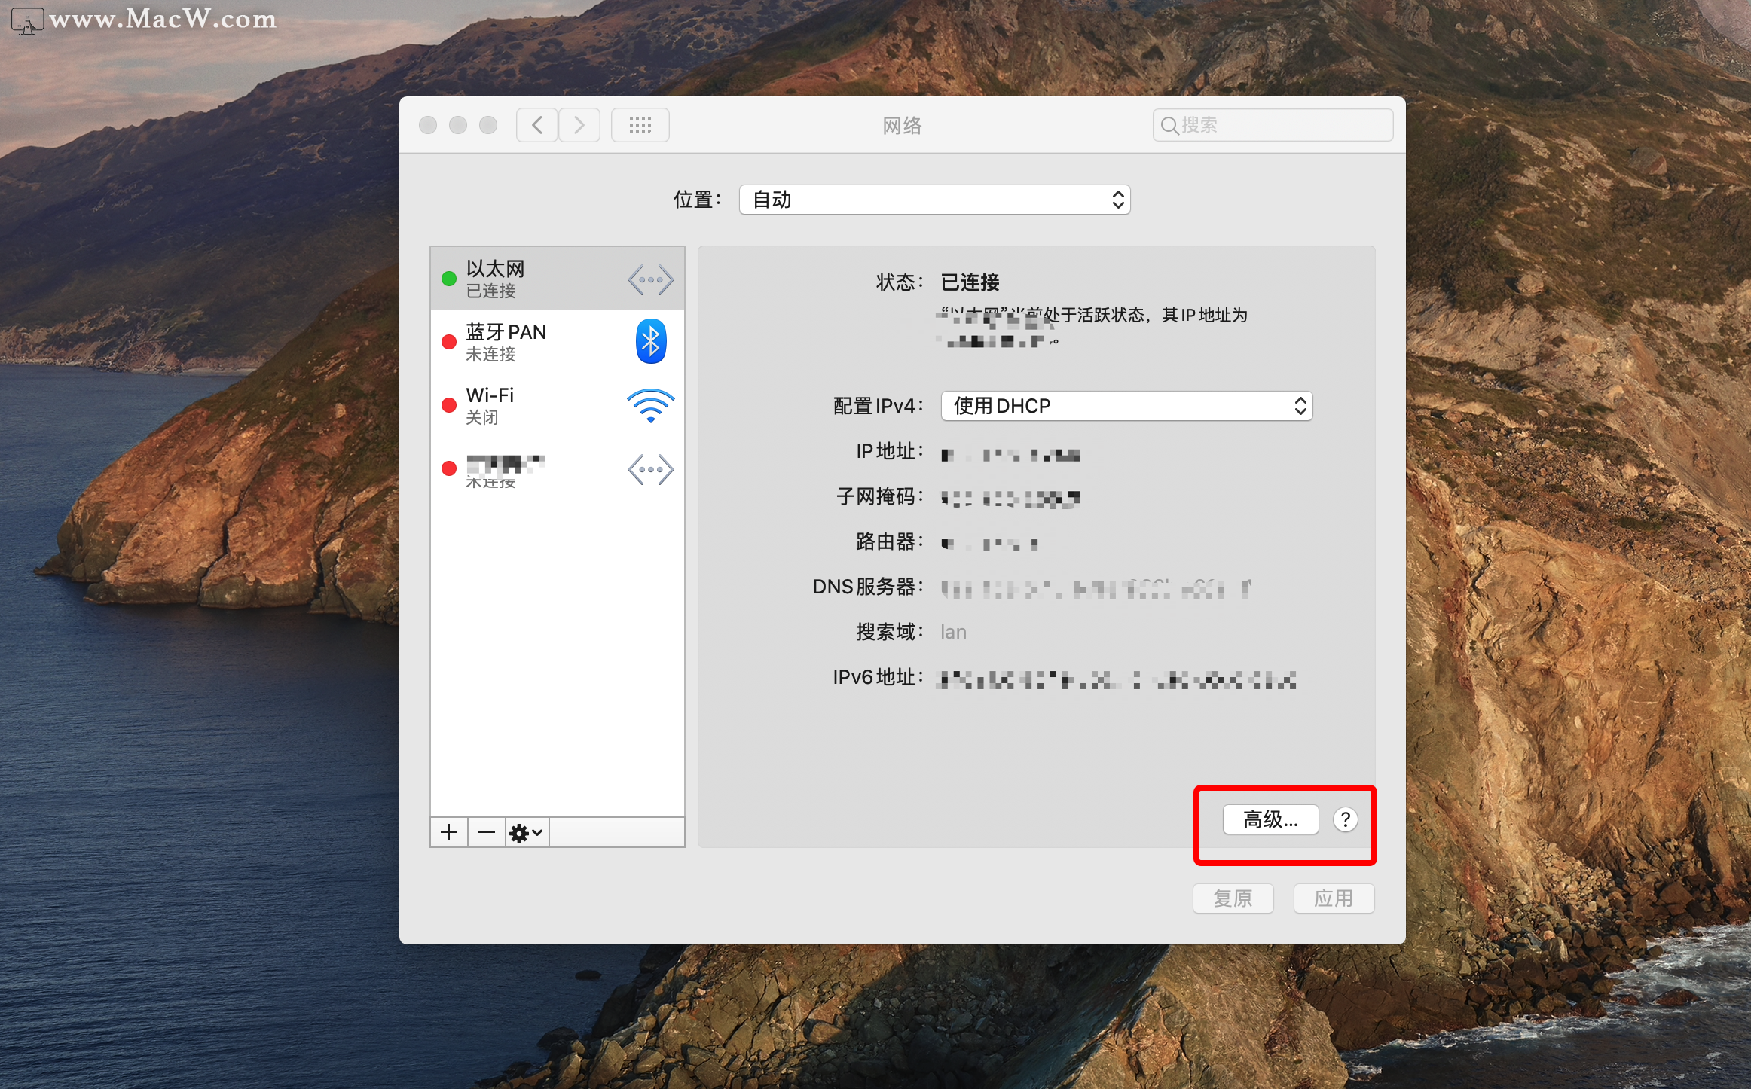The image size is (1751, 1089).
Task: Show all preferences grid icon
Action: pyautogui.click(x=640, y=125)
